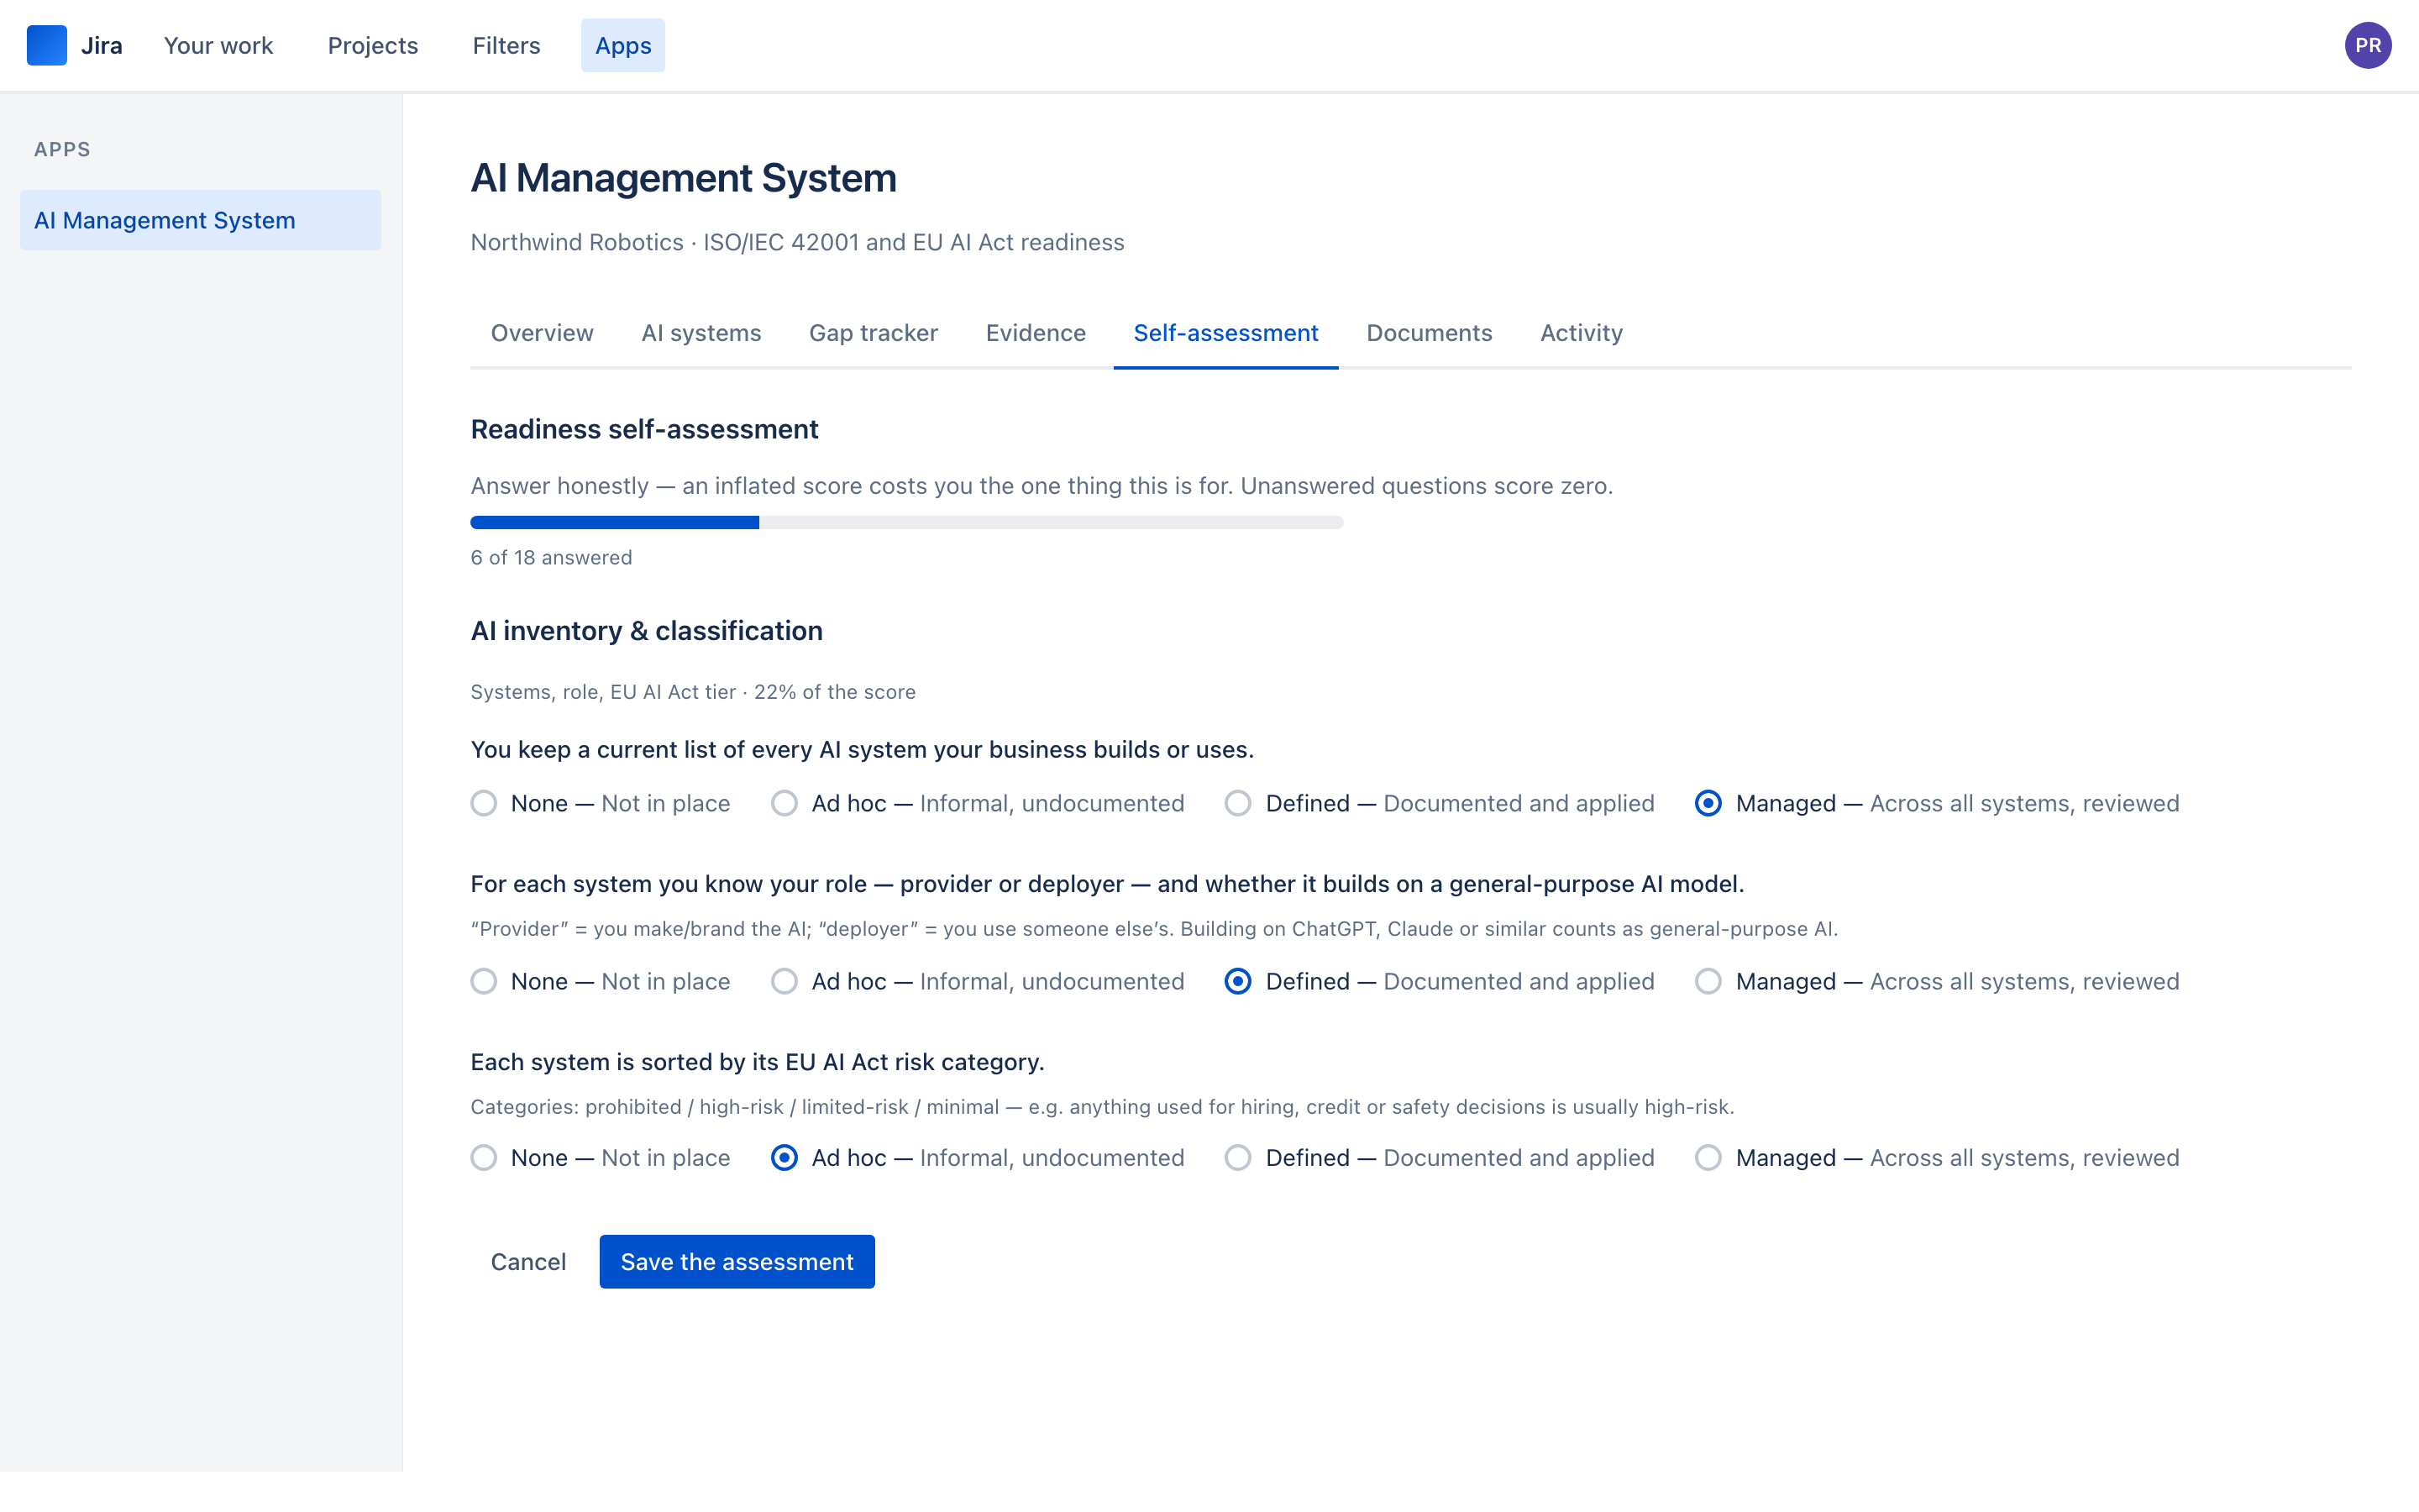Open the PR user avatar

pyautogui.click(x=2367, y=45)
